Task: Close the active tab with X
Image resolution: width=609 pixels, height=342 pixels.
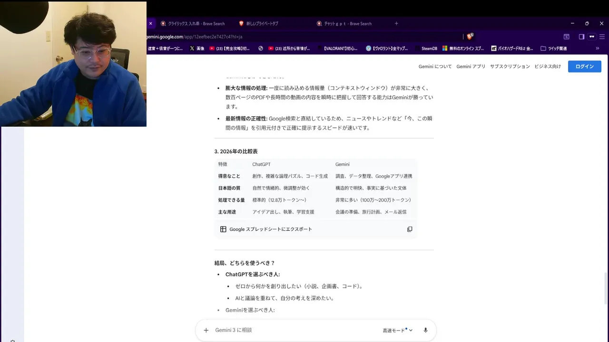Action: pos(150,23)
